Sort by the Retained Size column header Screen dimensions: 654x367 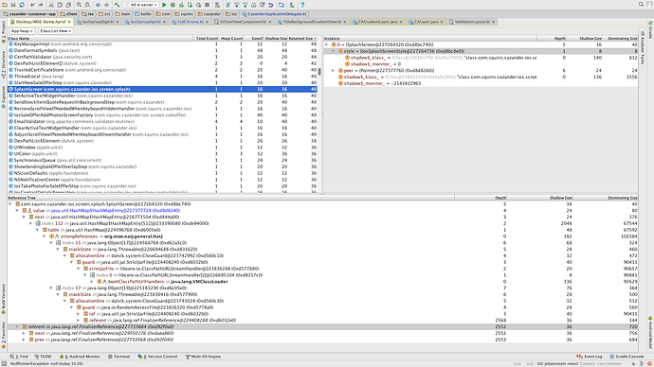click(x=302, y=38)
